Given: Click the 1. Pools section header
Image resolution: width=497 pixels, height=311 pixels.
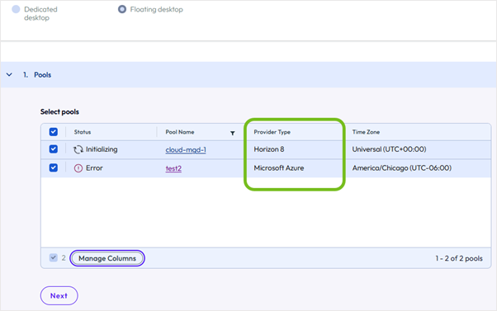Looking at the screenshot, I should tap(248, 75).
